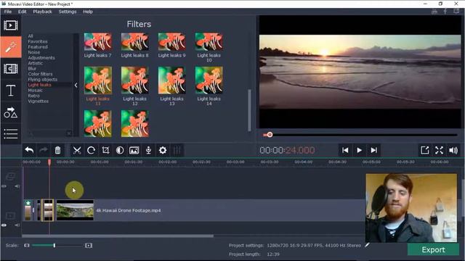Click zoom in timeline scale icon
The width and height of the screenshot is (465, 261).
89,245
